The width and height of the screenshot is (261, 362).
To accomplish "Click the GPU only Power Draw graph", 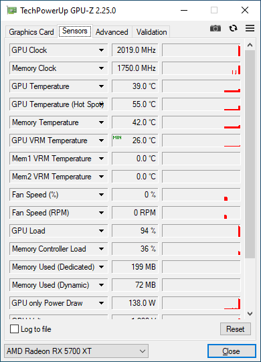I will click(201, 303).
